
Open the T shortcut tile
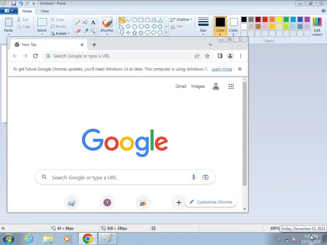107,203
